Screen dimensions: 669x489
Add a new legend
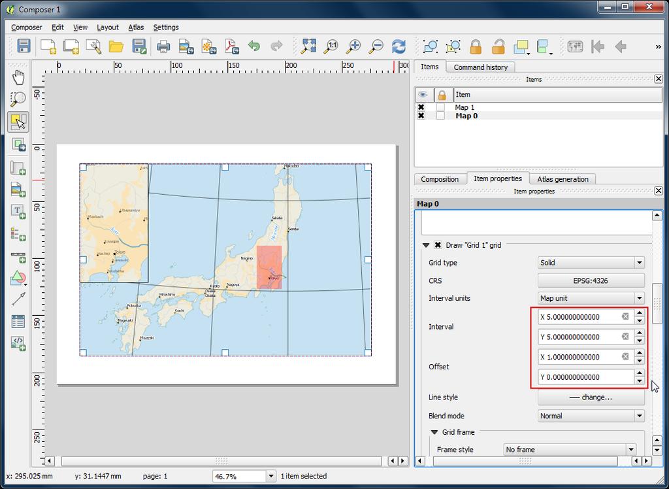[x=18, y=235]
